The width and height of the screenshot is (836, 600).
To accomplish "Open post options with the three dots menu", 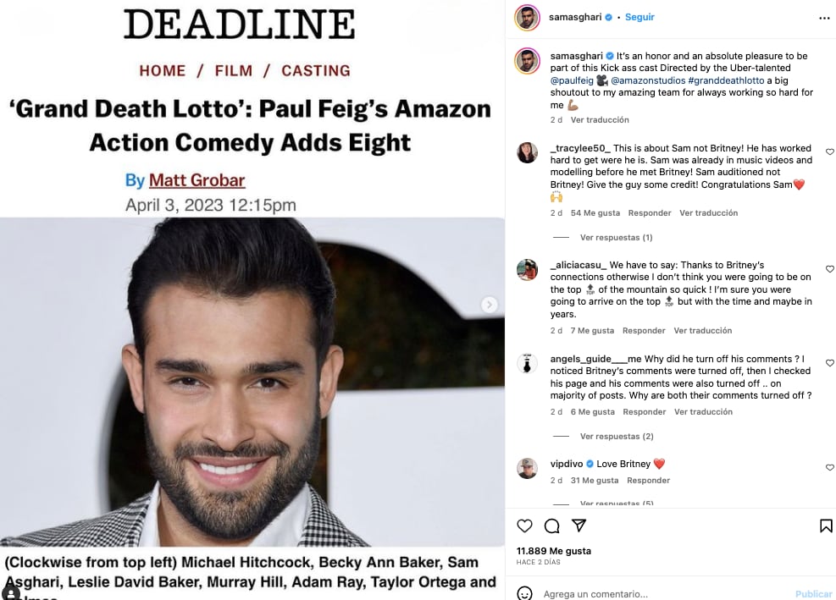I will pyautogui.click(x=824, y=17).
